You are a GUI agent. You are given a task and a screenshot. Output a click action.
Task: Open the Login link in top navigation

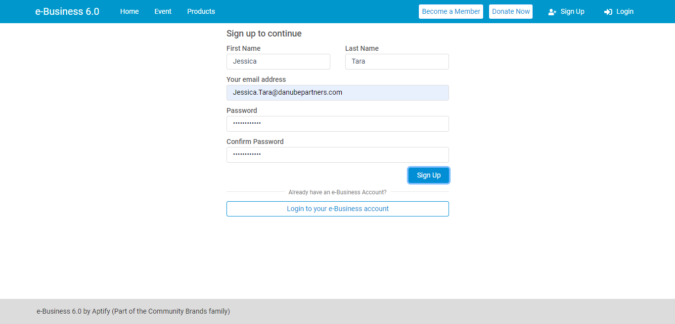[625, 11]
